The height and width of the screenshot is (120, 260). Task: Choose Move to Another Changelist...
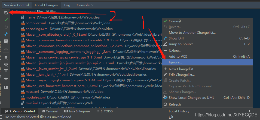click(x=207, y=33)
